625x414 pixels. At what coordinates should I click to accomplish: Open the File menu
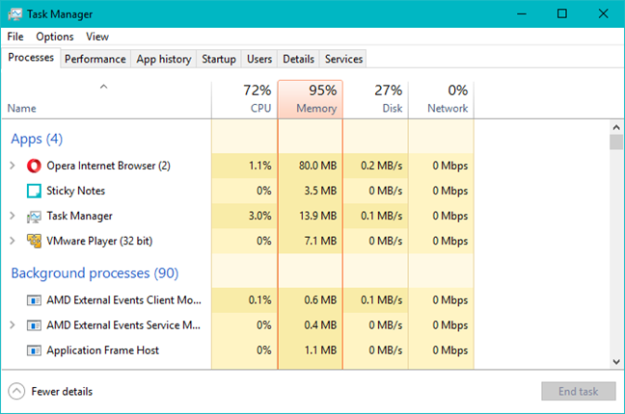click(x=15, y=37)
